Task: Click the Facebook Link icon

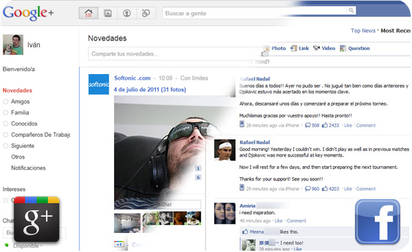Action: (293, 48)
